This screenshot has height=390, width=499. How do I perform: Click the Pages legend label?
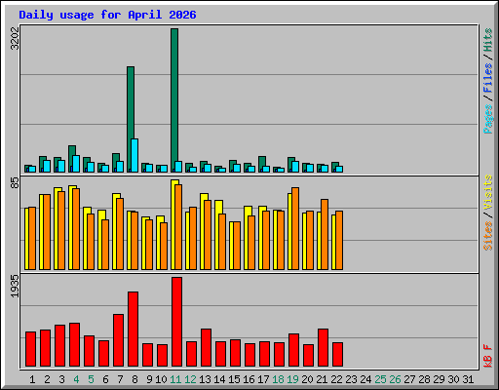pyautogui.click(x=487, y=119)
